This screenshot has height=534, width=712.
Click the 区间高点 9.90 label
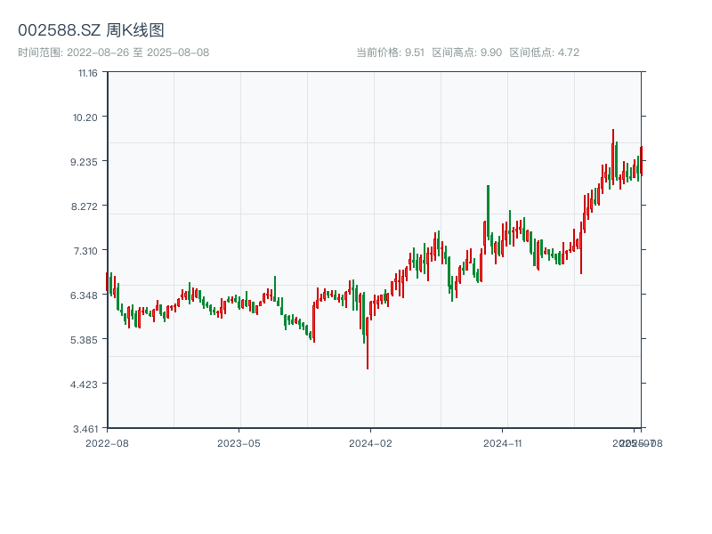[466, 53]
